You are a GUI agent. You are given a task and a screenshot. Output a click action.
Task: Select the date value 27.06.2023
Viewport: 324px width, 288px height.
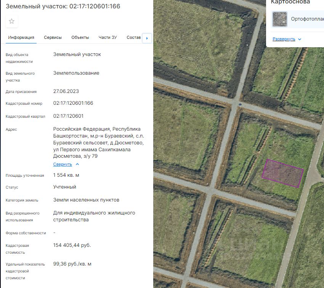coord(66,91)
